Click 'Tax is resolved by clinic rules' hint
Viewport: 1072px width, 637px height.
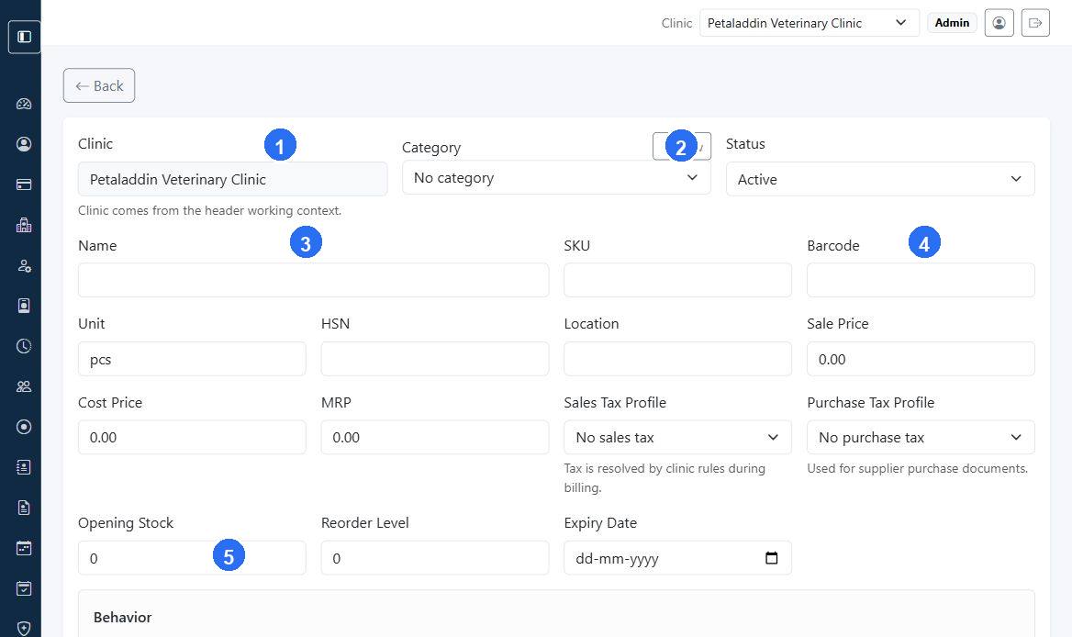coord(664,477)
